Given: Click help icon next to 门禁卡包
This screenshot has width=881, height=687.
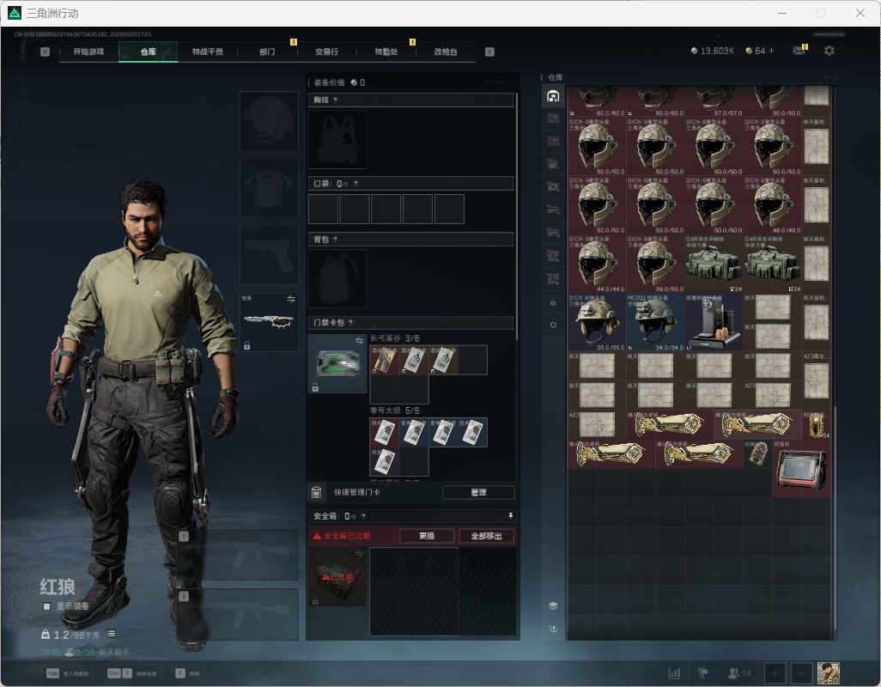Looking at the screenshot, I should [x=351, y=322].
